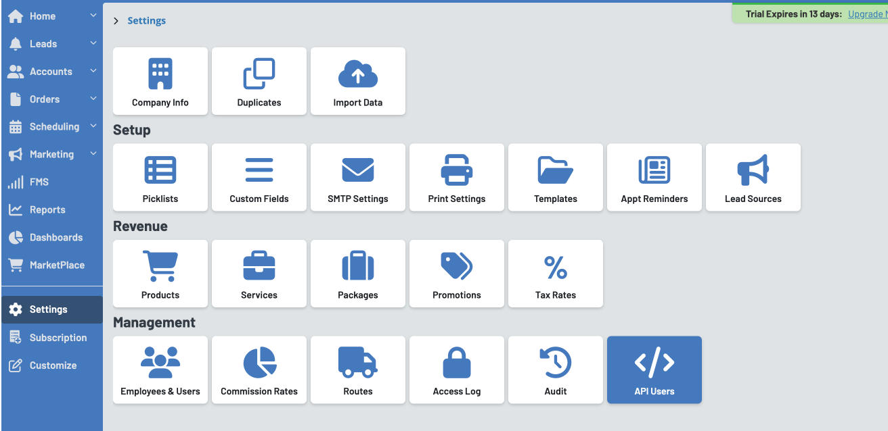Click the Settings breadcrumb link
Image resolution: width=888 pixels, height=431 pixels.
point(146,21)
